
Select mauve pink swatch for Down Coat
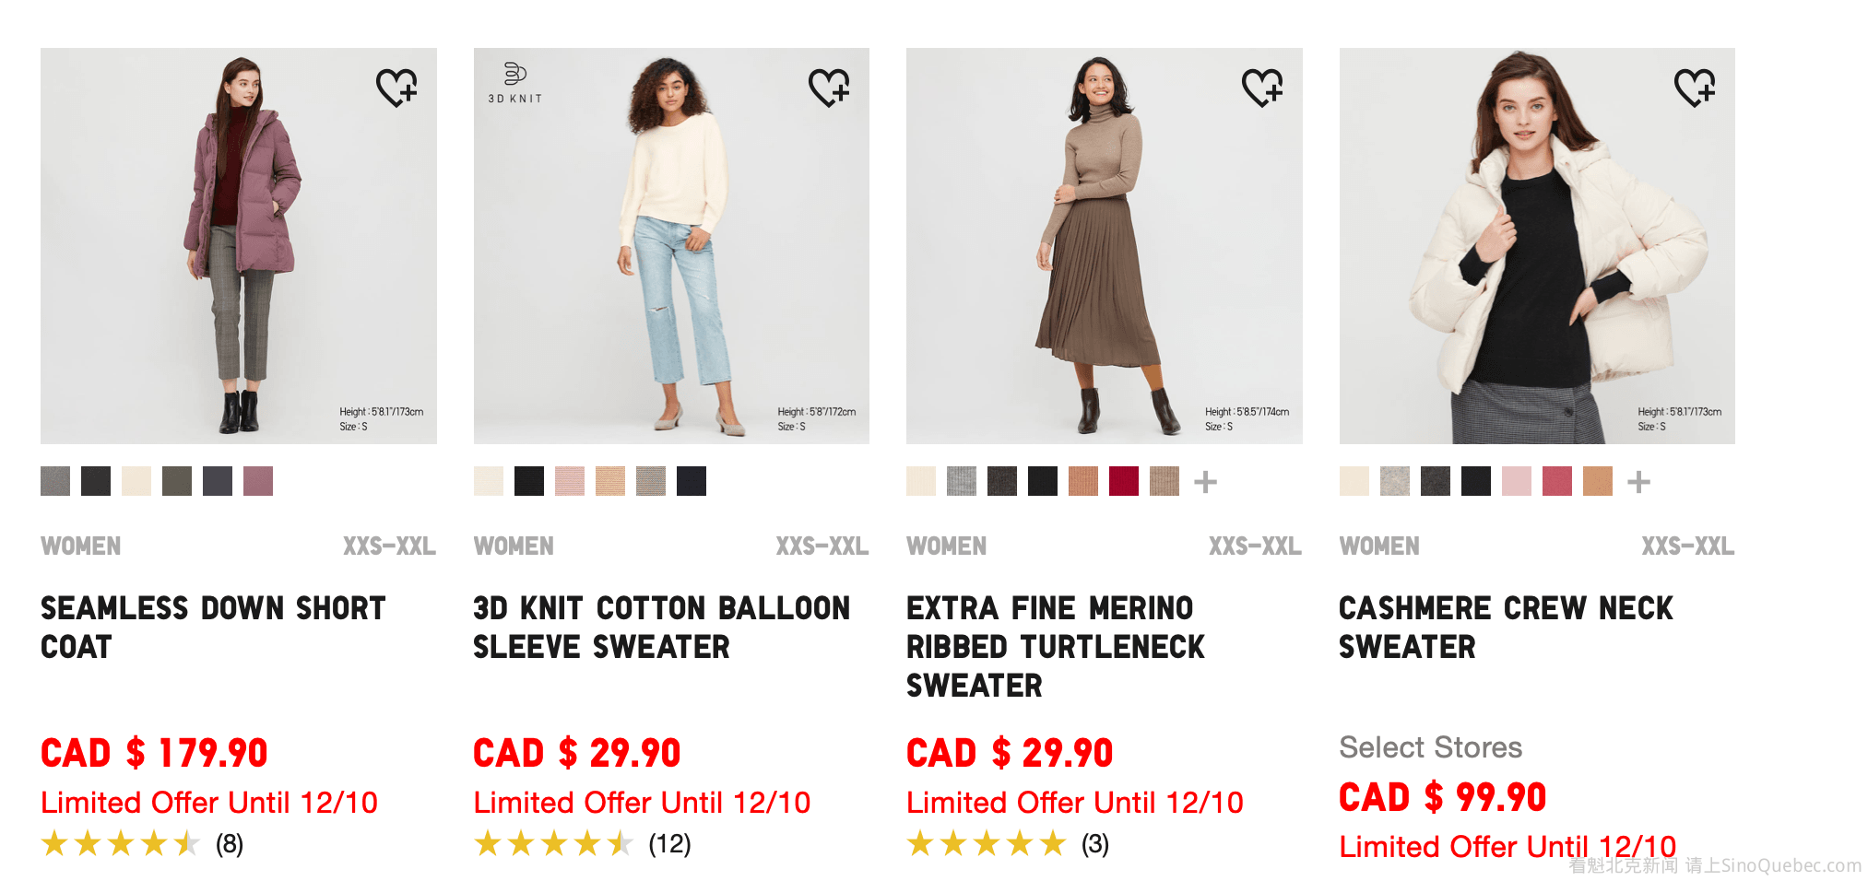point(258,481)
